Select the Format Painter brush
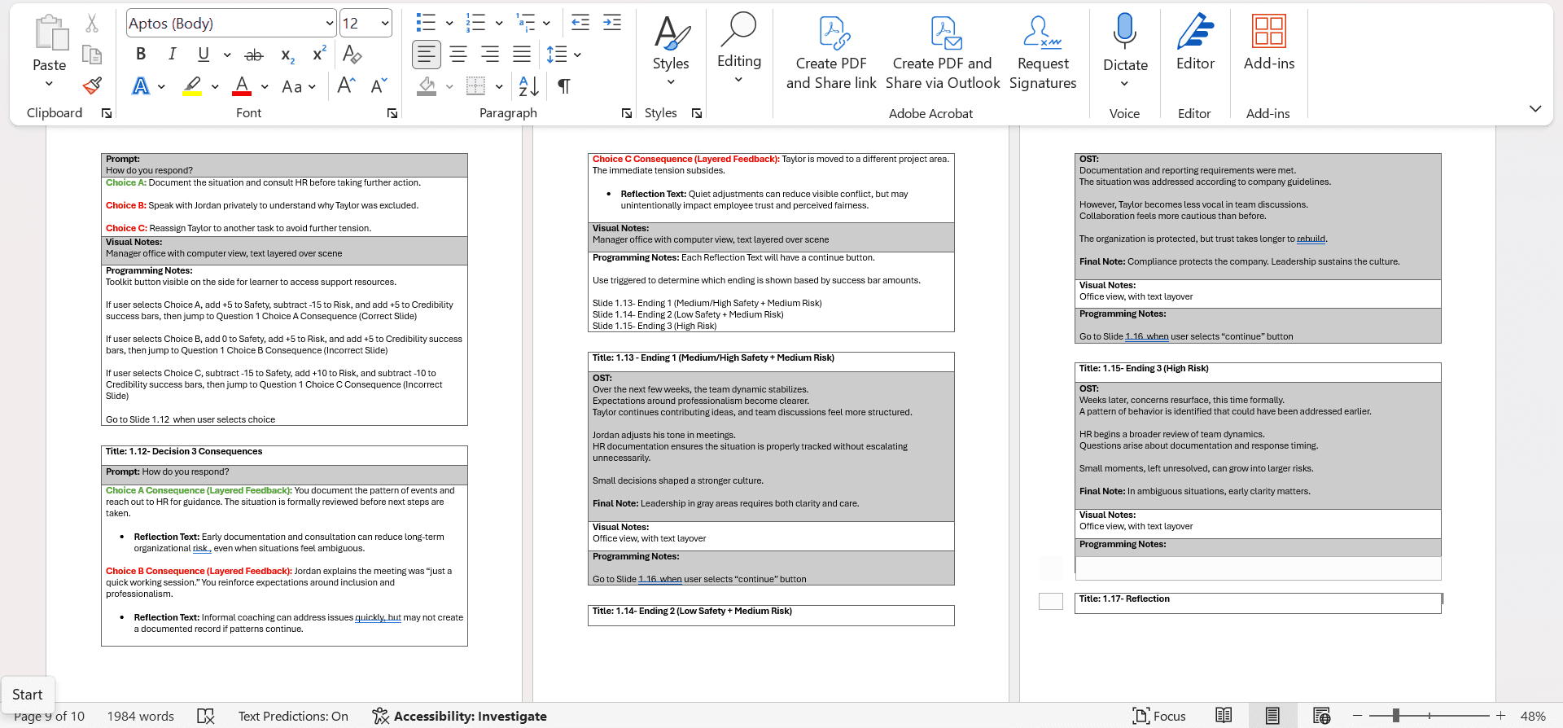The image size is (1563, 728). [x=92, y=86]
